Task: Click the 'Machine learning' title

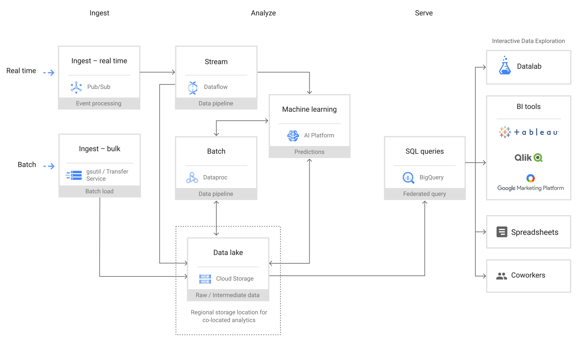Action: pos(309,109)
